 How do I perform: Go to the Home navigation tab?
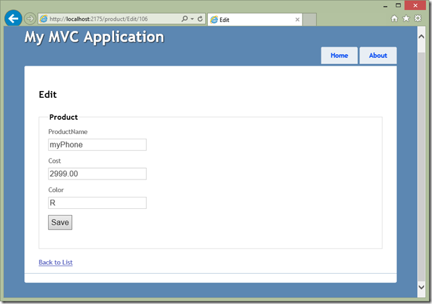point(339,56)
